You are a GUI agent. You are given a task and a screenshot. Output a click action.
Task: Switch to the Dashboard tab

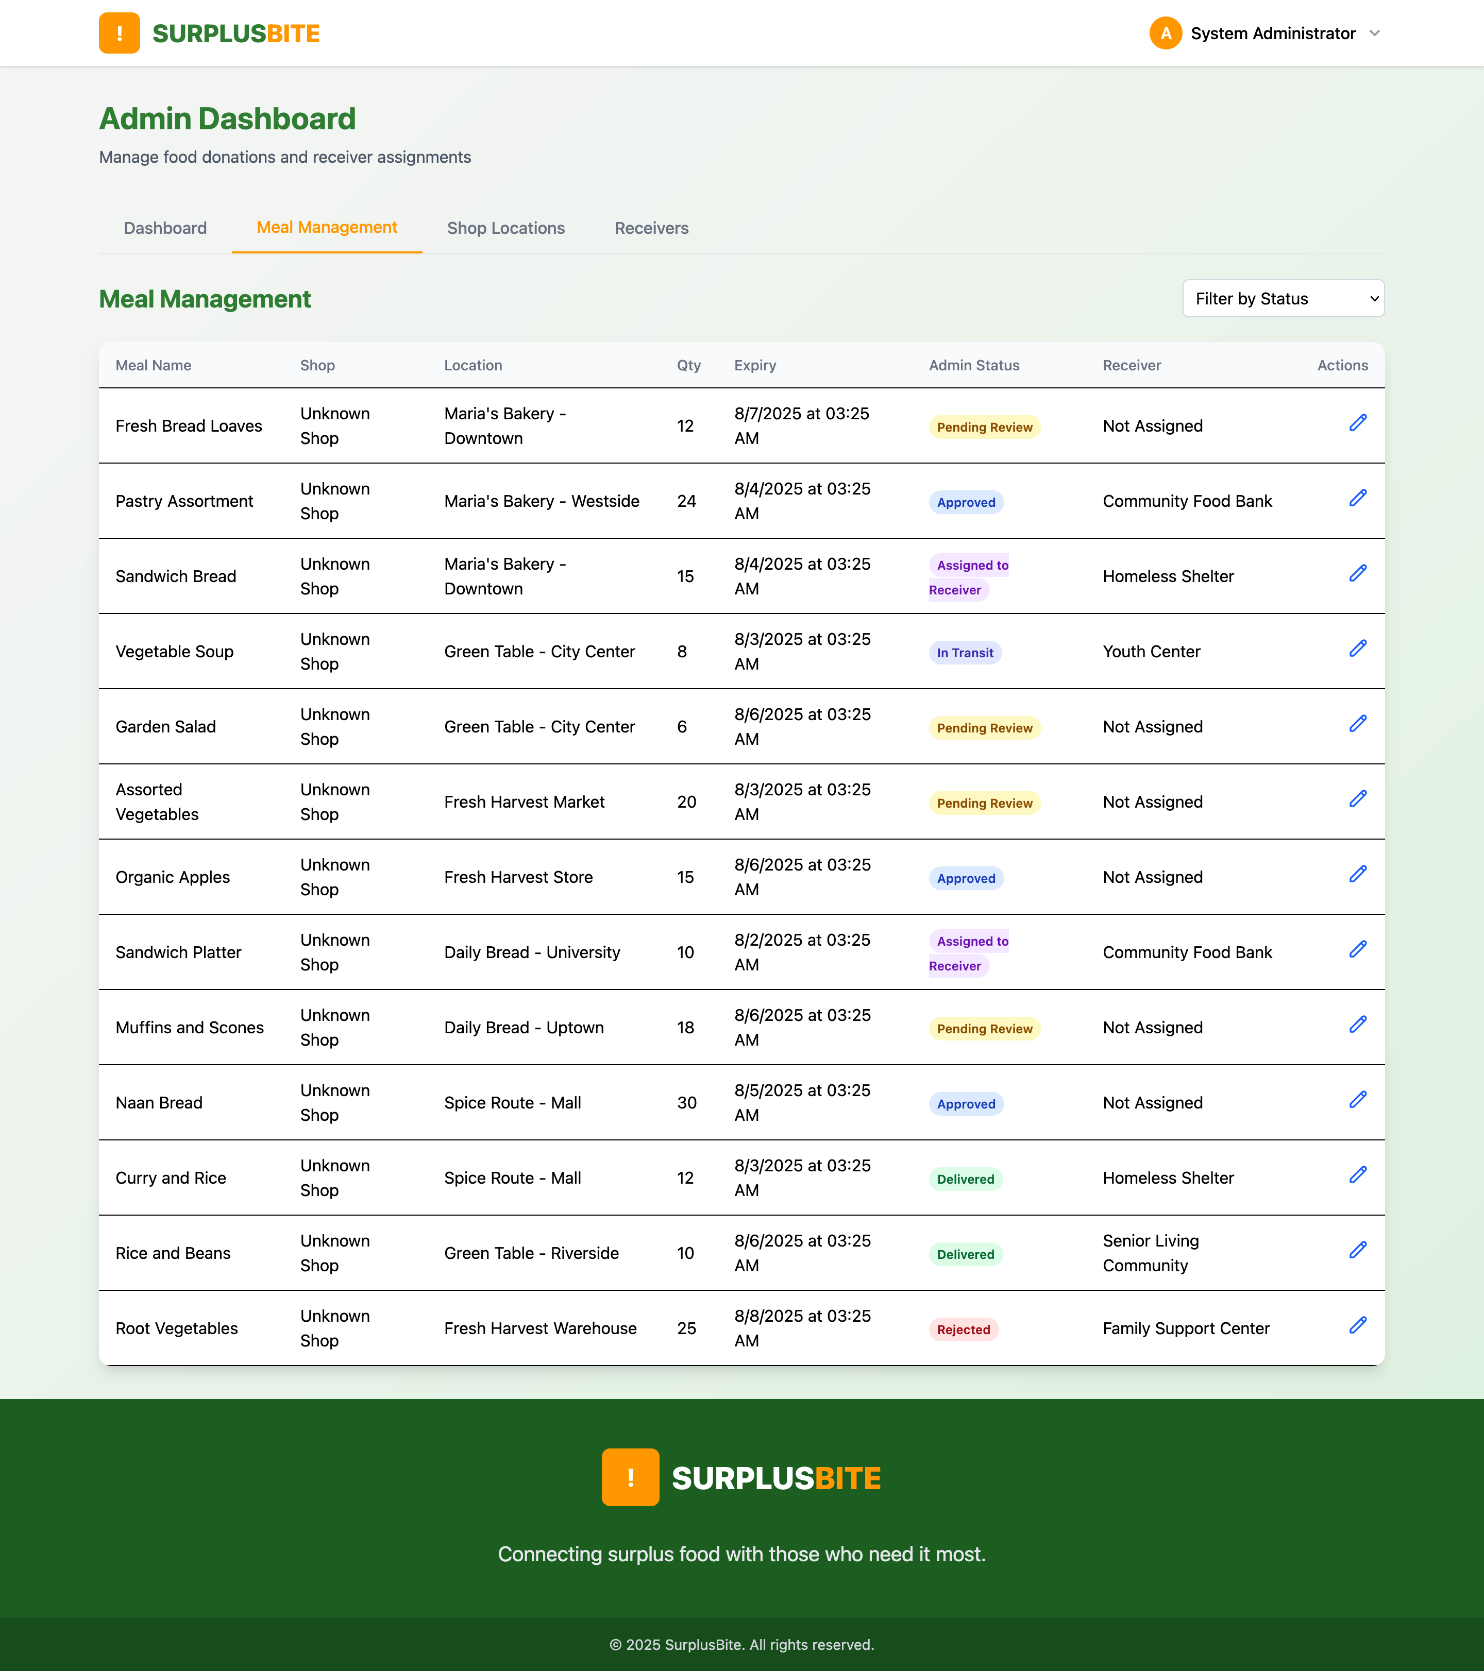pyautogui.click(x=165, y=228)
